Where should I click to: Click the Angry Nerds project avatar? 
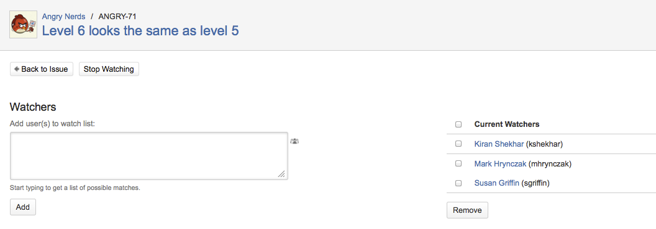coord(24,25)
